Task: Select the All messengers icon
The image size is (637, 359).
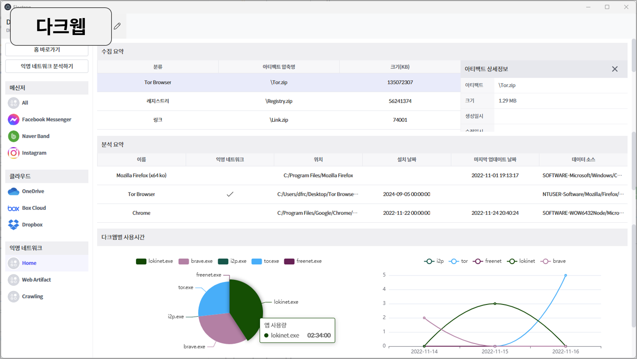Action: tap(13, 103)
